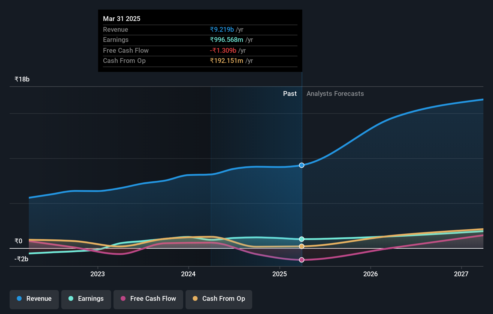This screenshot has width=493, height=314.
Task: Click the Analysts Forecasts label
Action: point(335,93)
